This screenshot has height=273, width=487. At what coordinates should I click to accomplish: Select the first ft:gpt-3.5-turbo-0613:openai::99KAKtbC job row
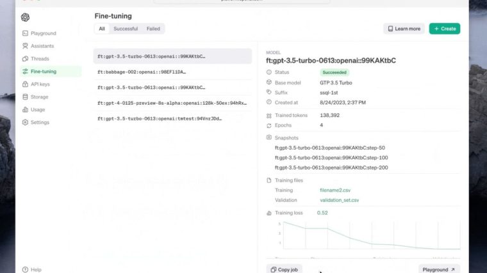pyautogui.click(x=172, y=56)
